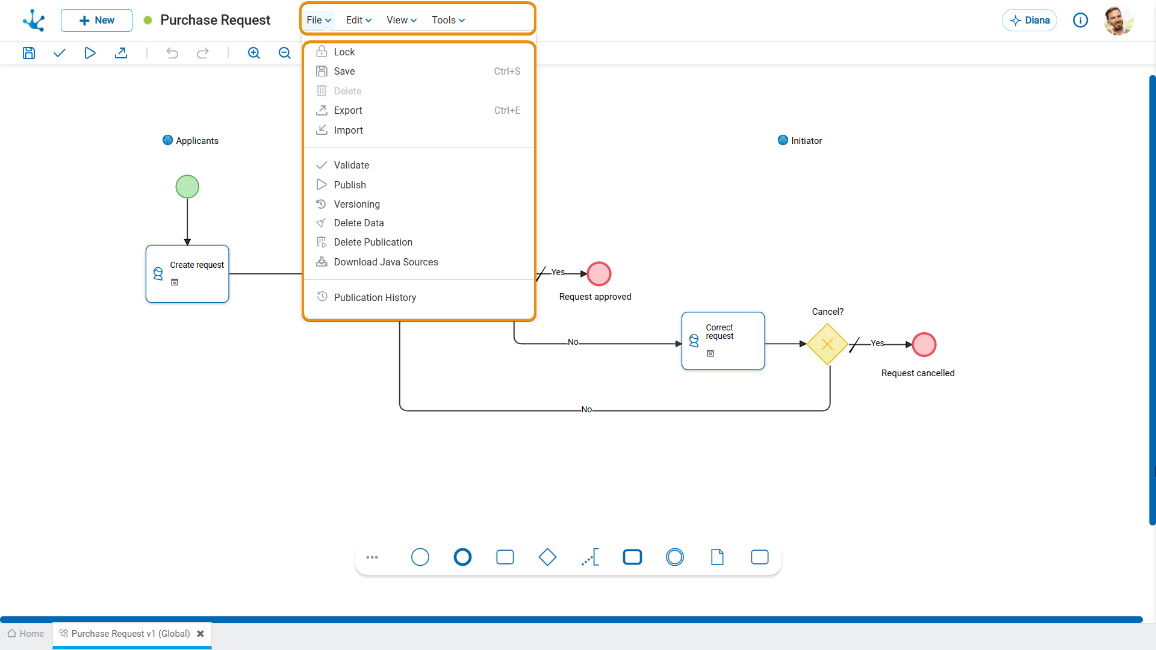Expand the View menu
Viewport: 1156px width, 650px height.
(401, 20)
